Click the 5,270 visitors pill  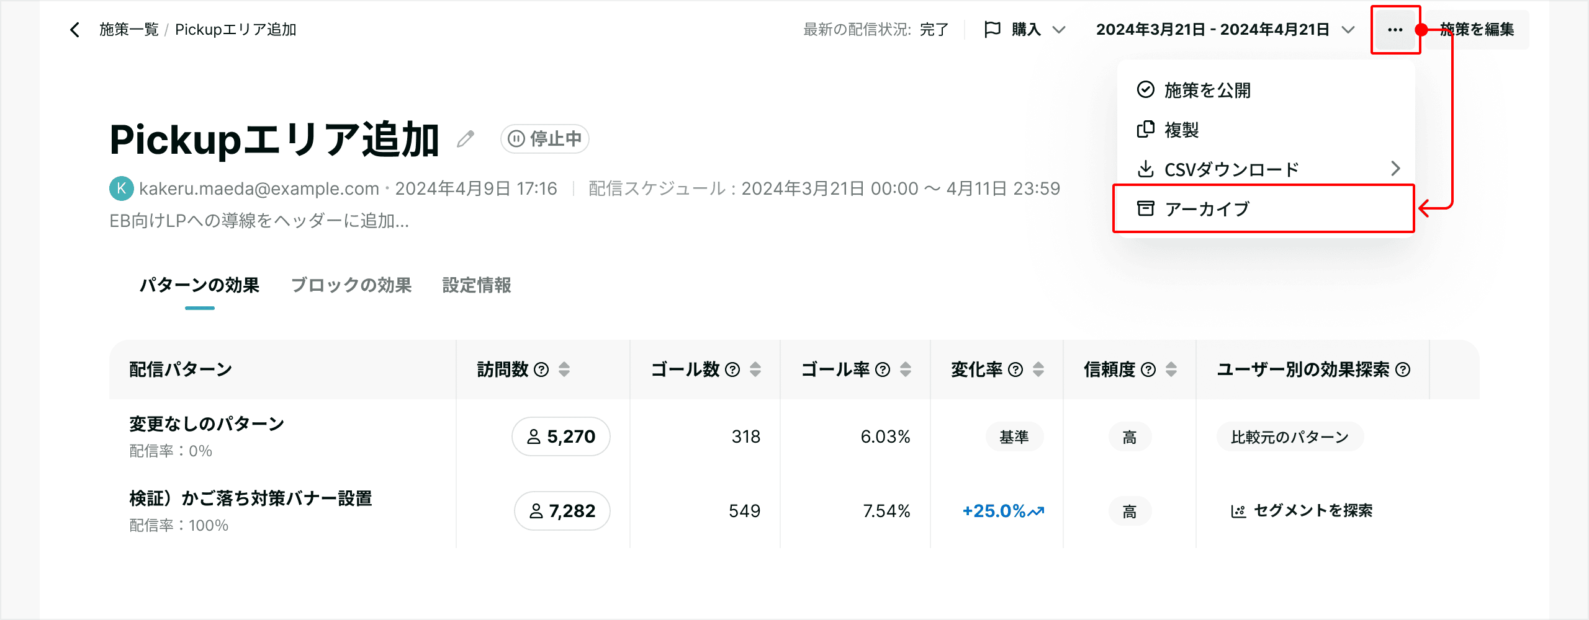561,436
